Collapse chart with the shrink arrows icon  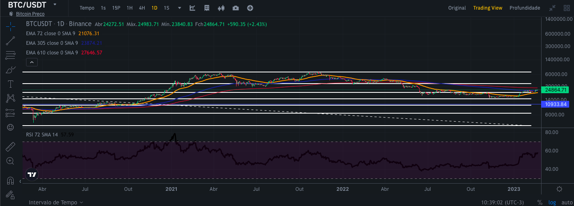552,8
